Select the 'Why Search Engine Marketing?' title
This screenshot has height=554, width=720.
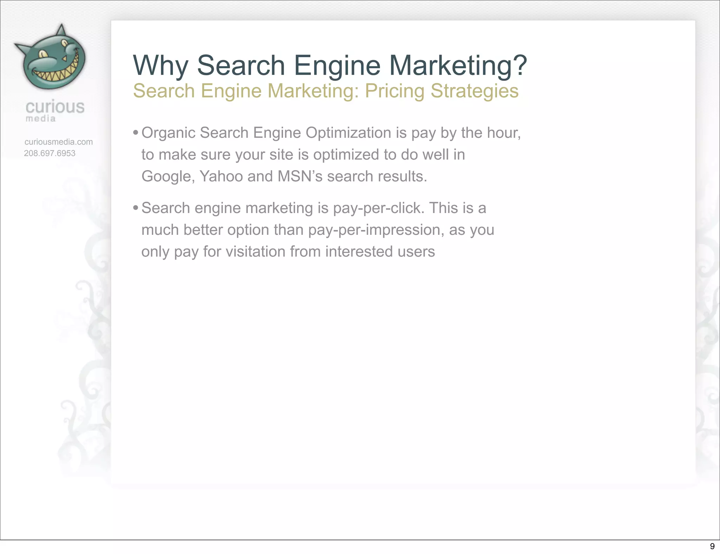click(330, 66)
